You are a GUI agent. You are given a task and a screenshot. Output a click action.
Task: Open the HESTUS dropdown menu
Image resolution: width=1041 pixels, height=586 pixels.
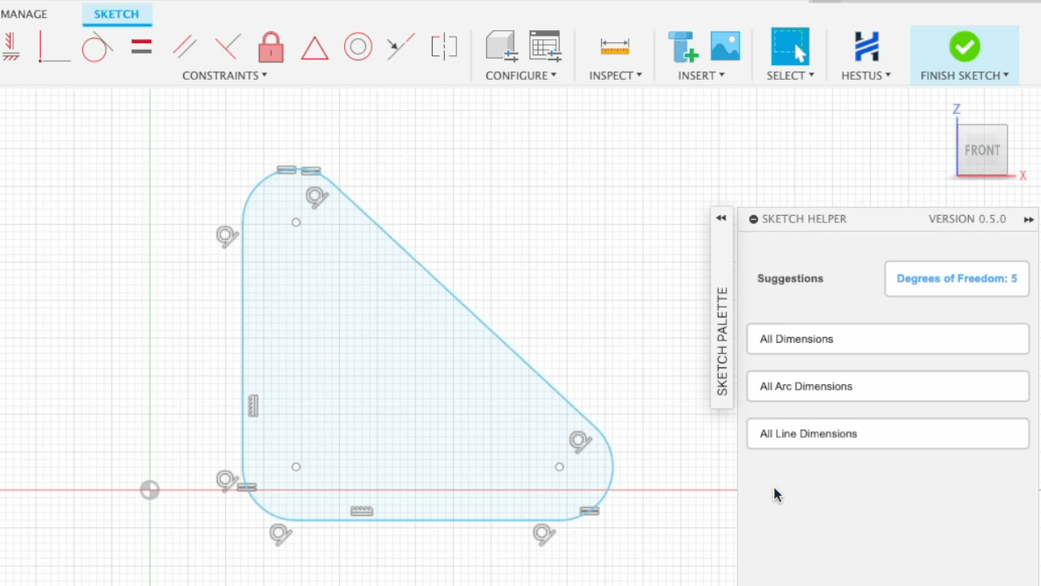click(866, 76)
